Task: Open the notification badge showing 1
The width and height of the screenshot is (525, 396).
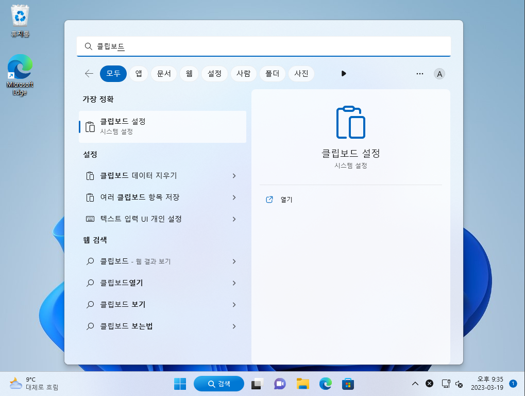Action: [513, 384]
